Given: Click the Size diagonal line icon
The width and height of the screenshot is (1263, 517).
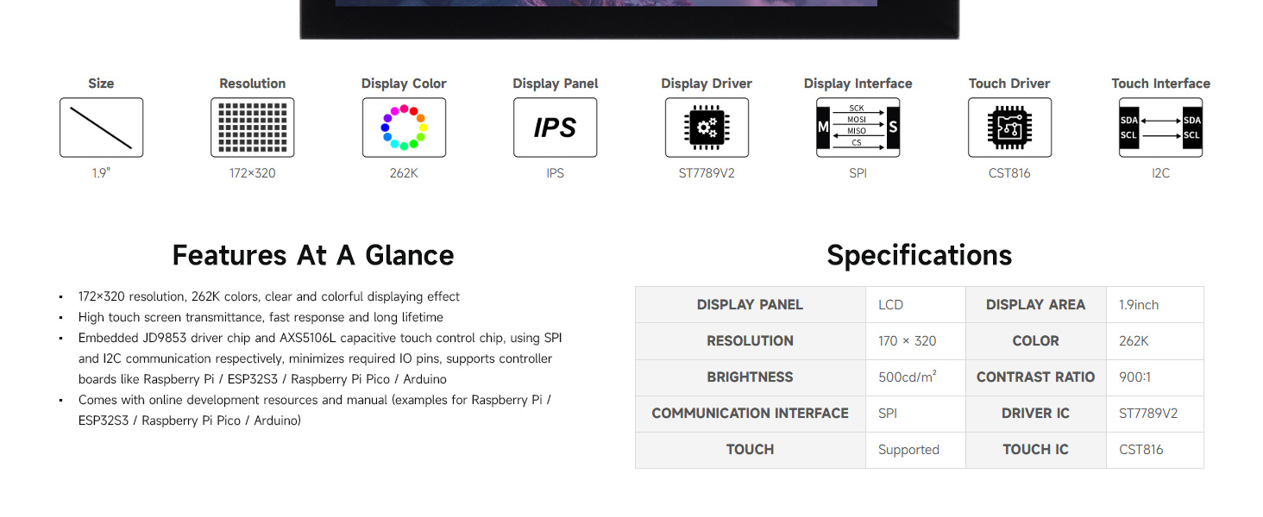Looking at the screenshot, I should [x=101, y=128].
